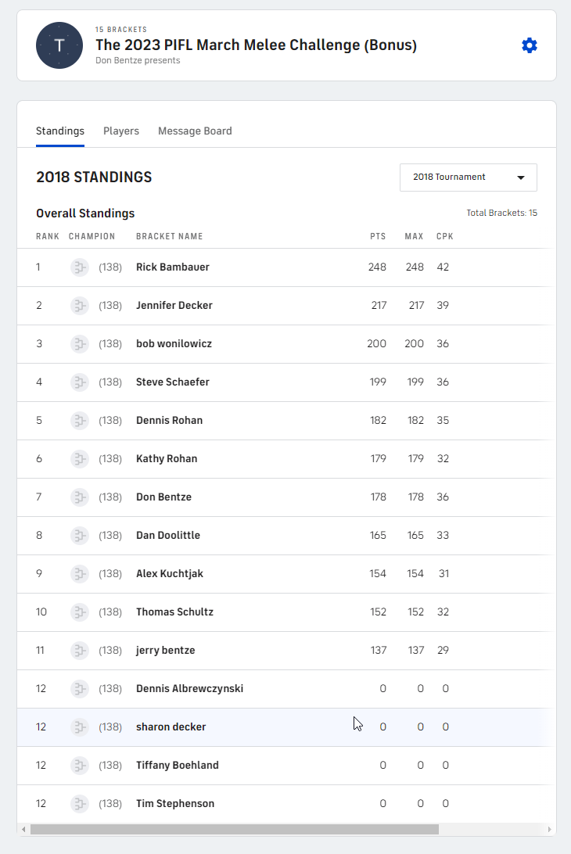Open the Message Board tab
The width and height of the screenshot is (571, 854).
[195, 131]
